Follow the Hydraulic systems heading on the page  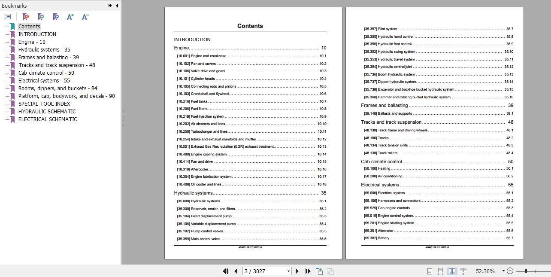pyautogui.click(x=250, y=193)
